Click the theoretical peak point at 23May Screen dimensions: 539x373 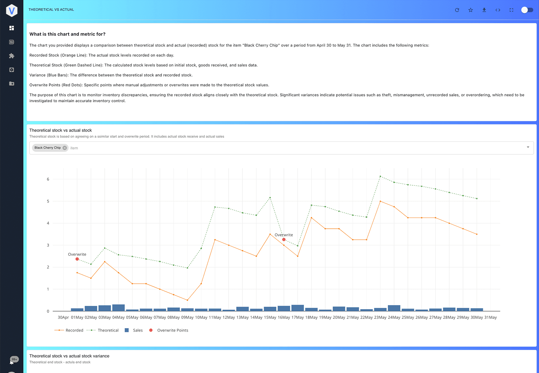coord(380,177)
